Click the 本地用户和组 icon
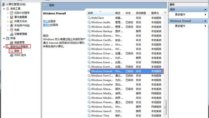The width and height of the screenshot is (209, 118). [x=12, y=26]
